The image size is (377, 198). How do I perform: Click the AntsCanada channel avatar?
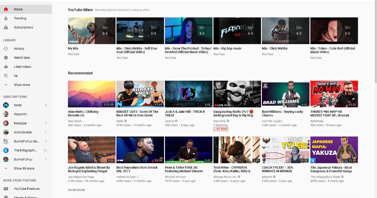[6, 132]
